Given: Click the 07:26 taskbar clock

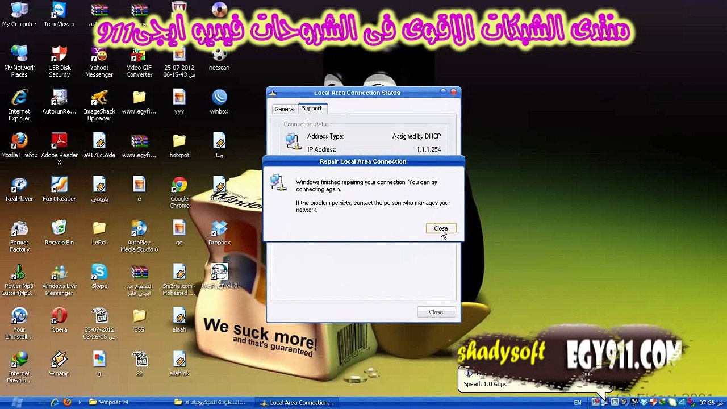Looking at the screenshot, I should coord(711,403).
